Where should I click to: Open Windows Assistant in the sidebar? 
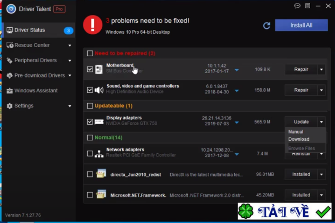36,90
